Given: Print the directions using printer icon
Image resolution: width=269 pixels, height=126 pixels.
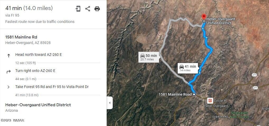Looking at the screenshot, I should pyautogui.click(x=97, y=9).
